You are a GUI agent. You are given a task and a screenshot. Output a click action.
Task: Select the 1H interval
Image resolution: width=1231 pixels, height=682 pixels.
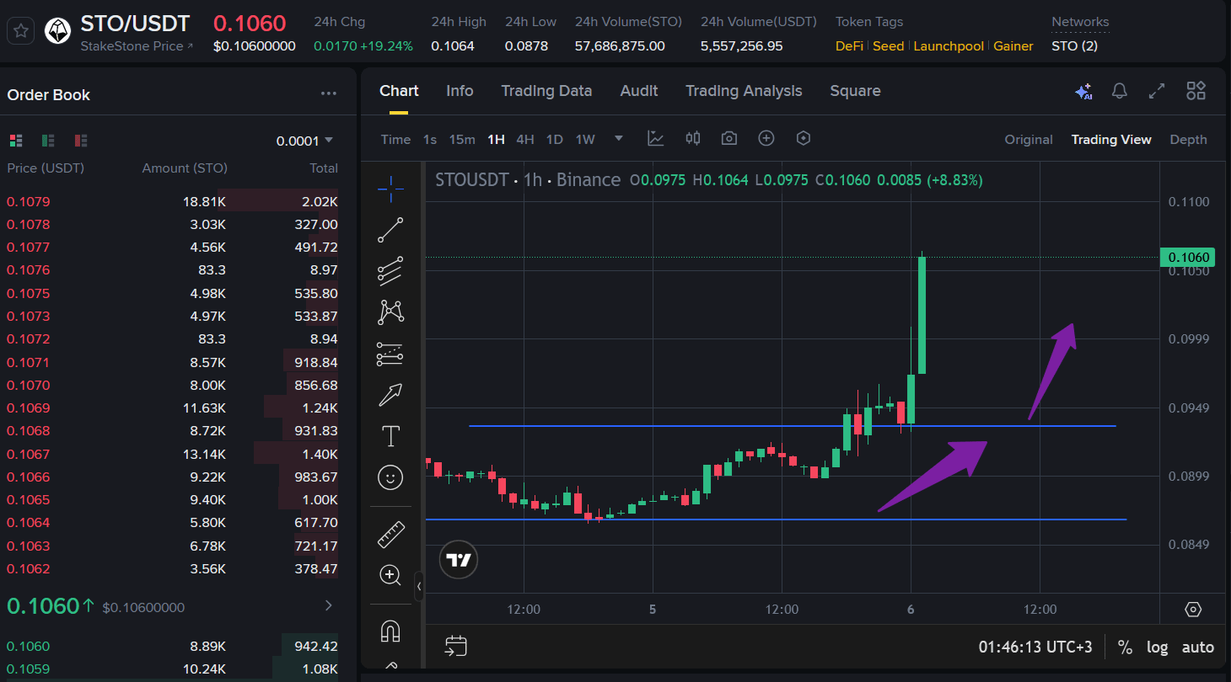pos(496,140)
